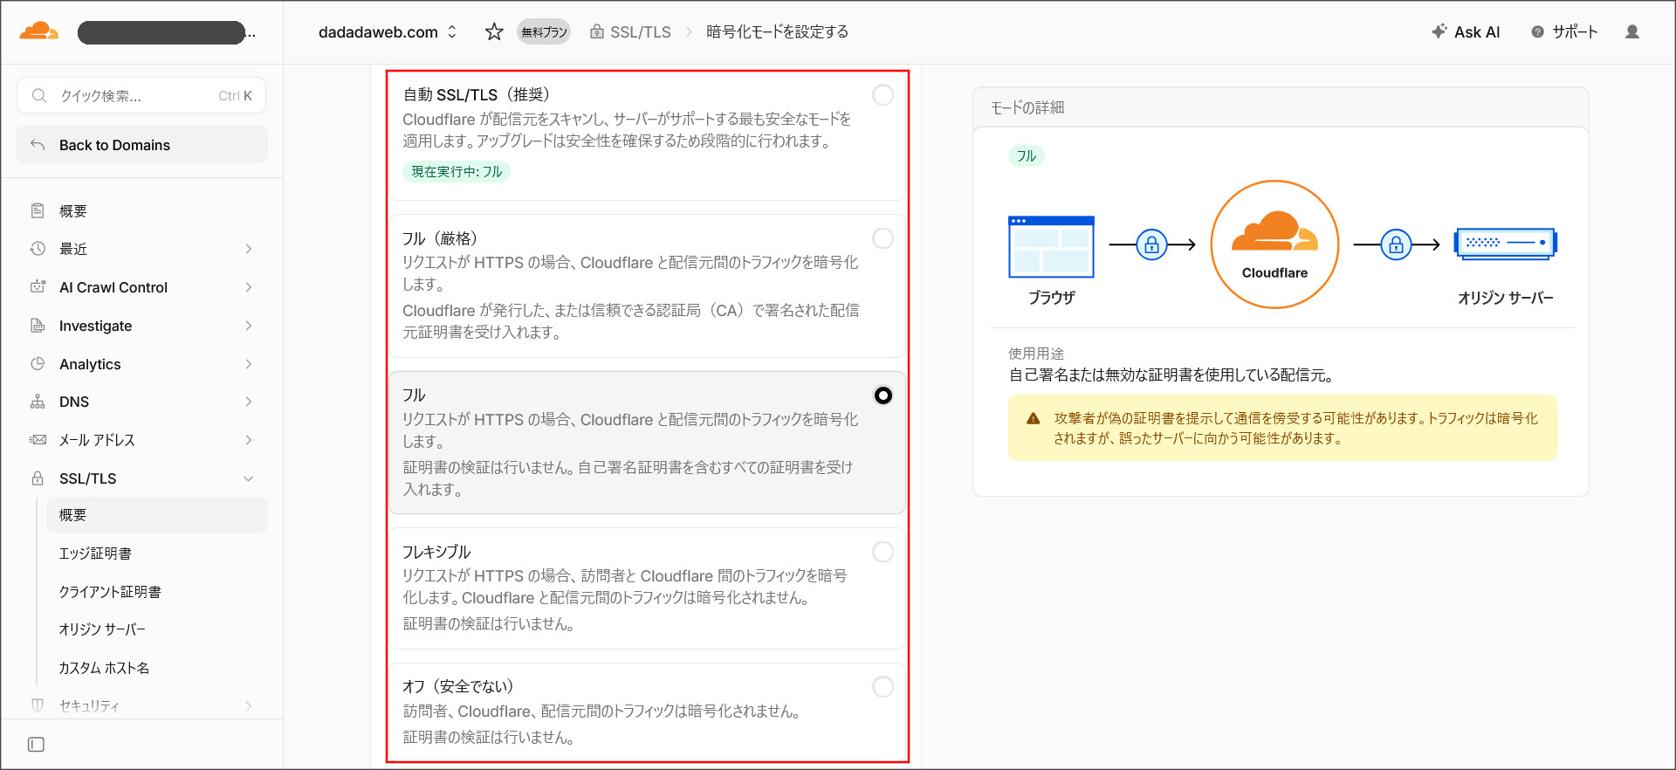
Task: Expand the DNS section chevron
Action: click(x=249, y=402)
